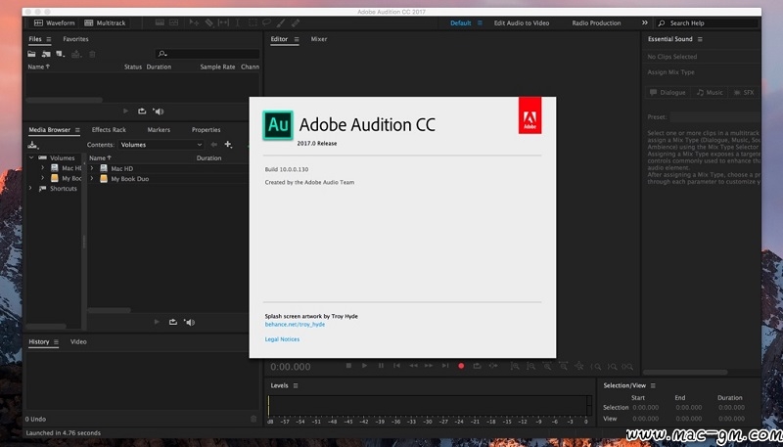Screen dimensions: 783x447
Task: Select the Razor tool in the toolbar
Action: click(x=209, y=22)
